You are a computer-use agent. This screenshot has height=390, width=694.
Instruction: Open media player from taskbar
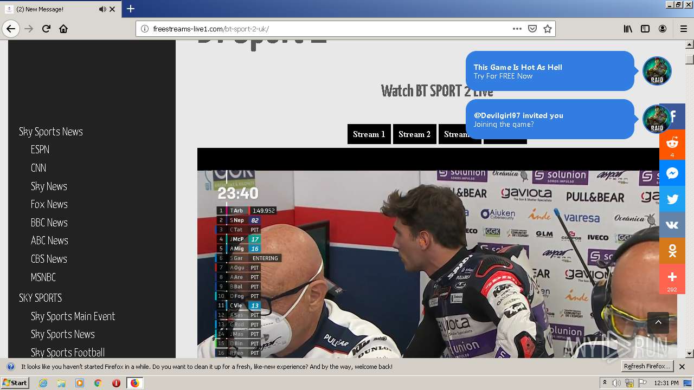point(80,383)
